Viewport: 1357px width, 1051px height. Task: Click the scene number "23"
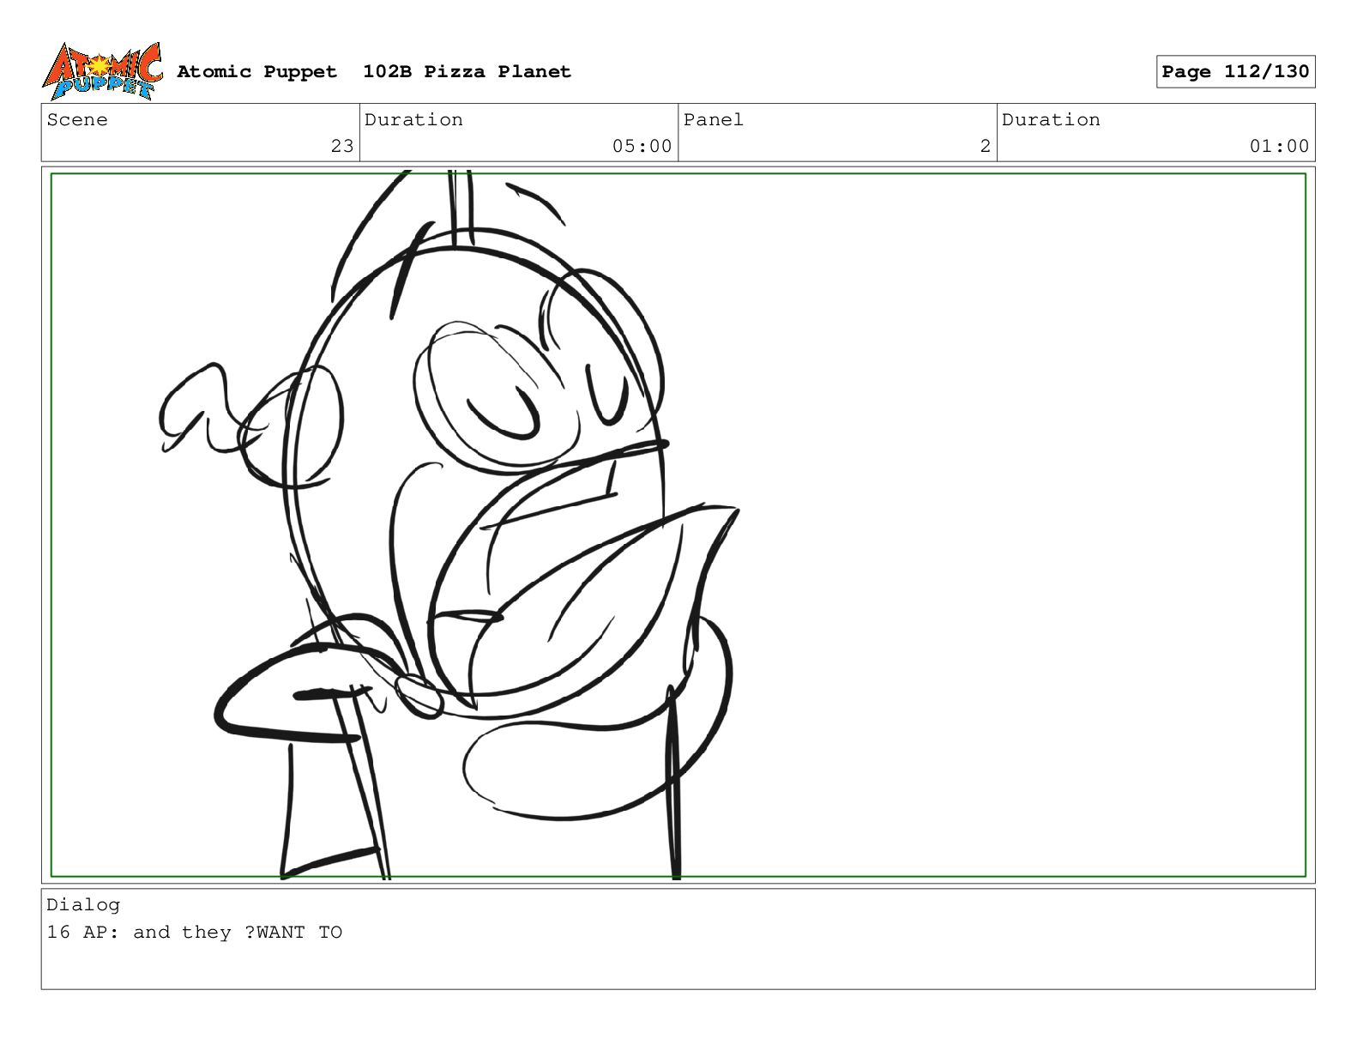[x=342, y=146]
